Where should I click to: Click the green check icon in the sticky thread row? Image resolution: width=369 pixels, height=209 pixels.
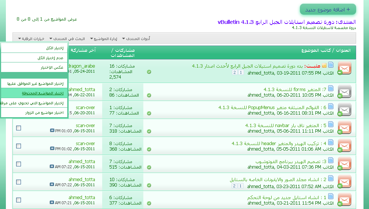(x=149, y=72)
